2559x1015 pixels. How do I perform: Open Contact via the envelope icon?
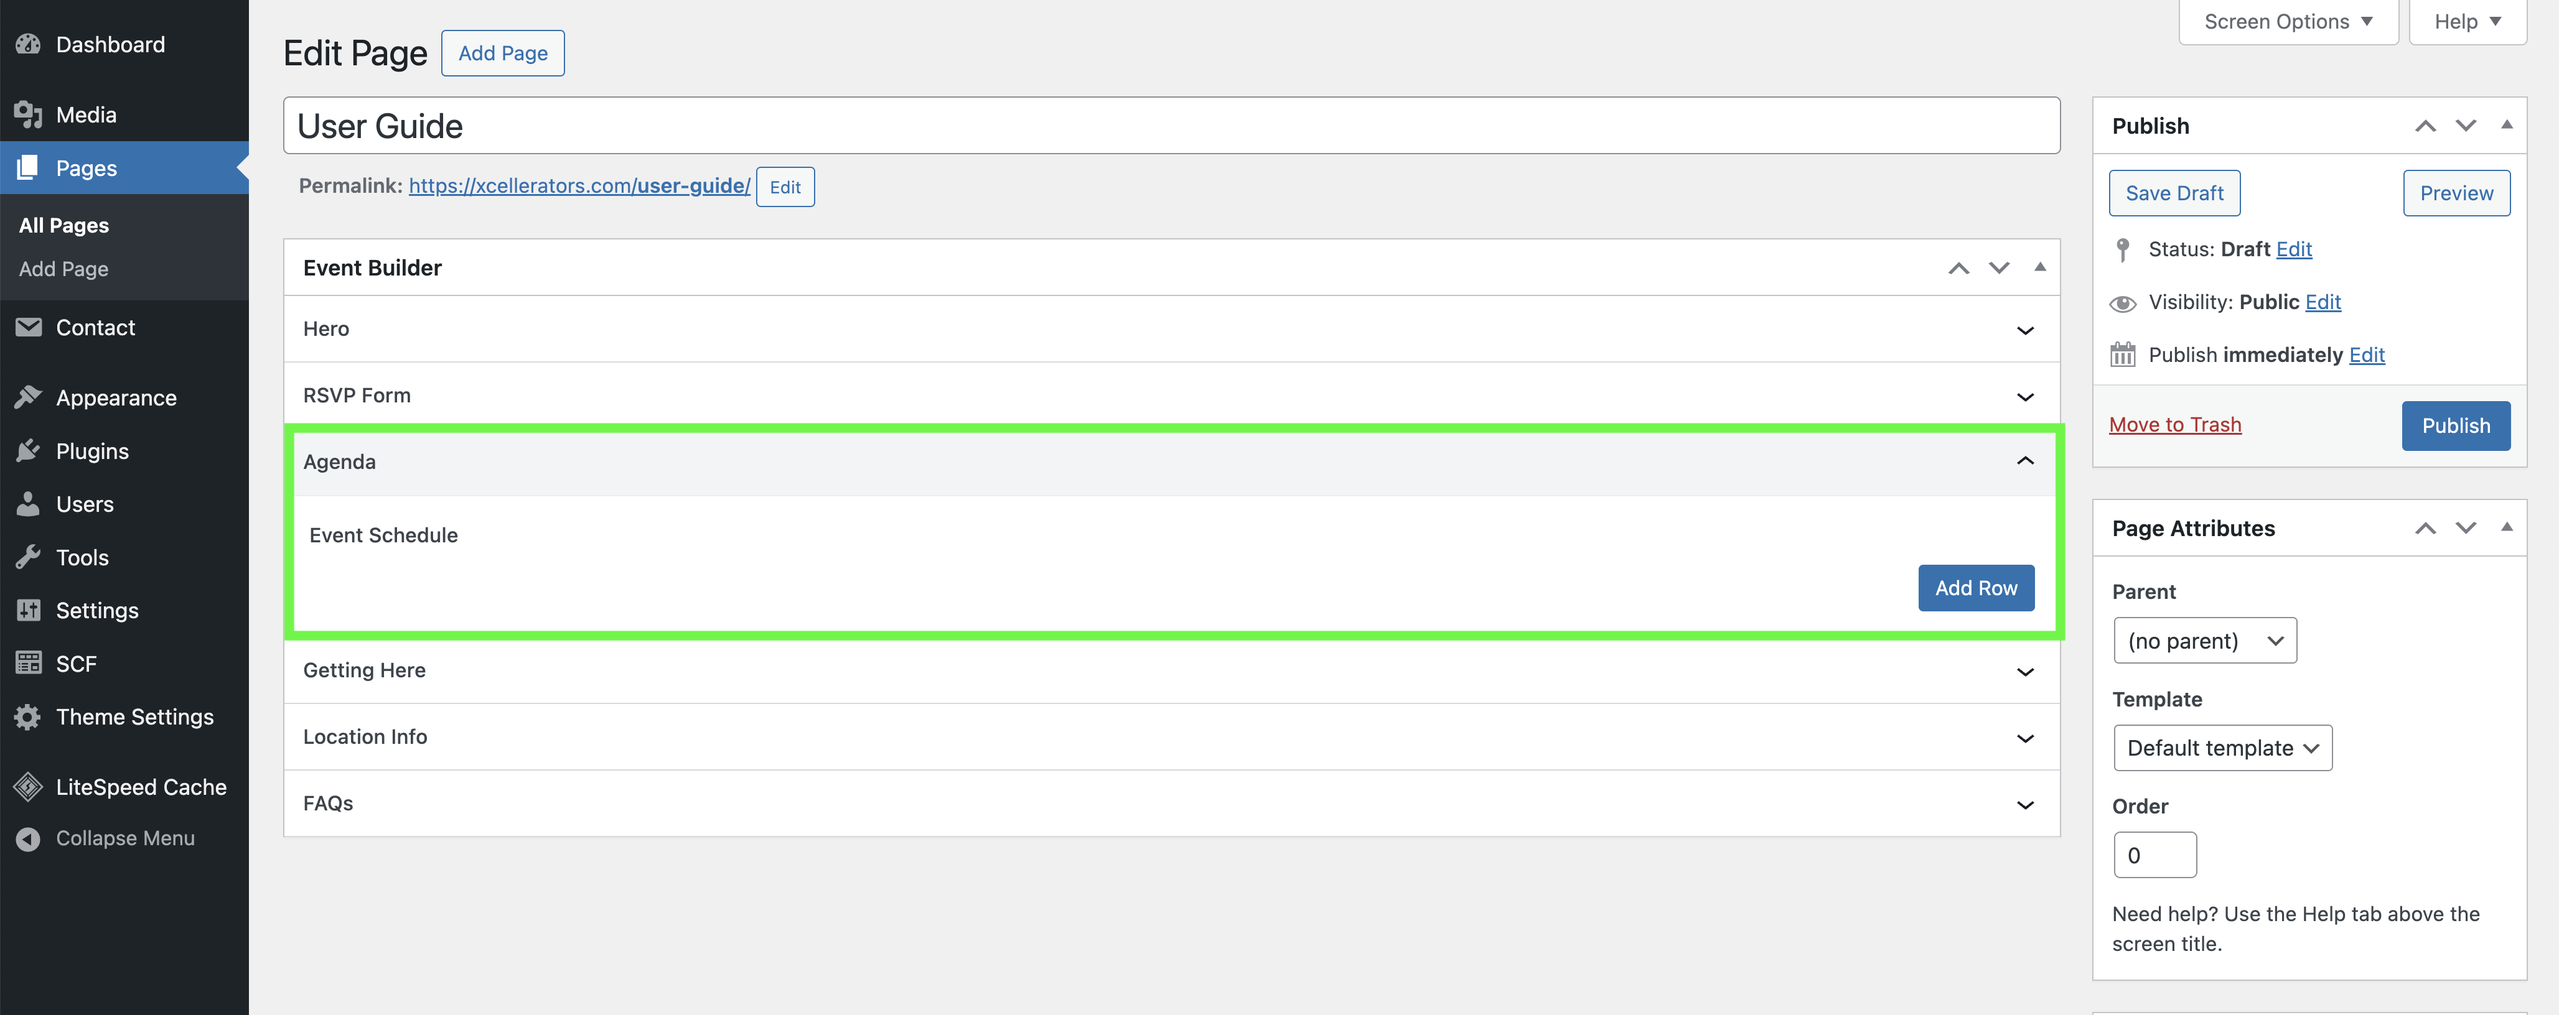point(28,328)
